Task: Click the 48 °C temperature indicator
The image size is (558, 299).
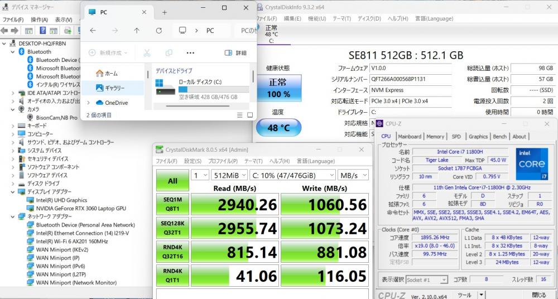Action: (278, 127)
